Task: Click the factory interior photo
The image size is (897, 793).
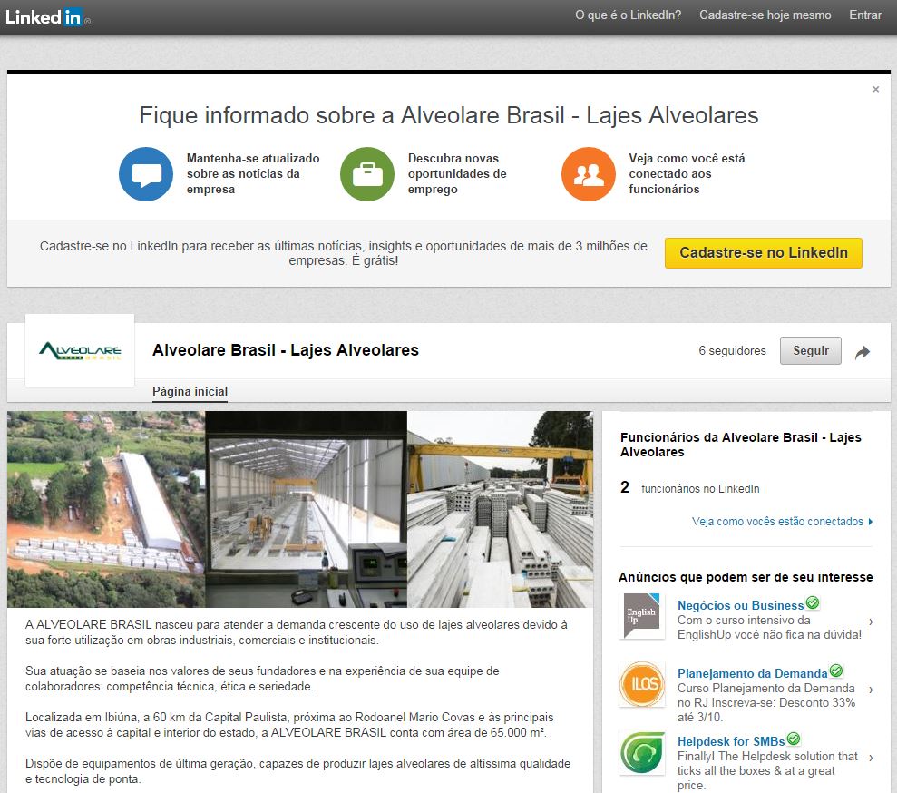Action: pos(306,509)
